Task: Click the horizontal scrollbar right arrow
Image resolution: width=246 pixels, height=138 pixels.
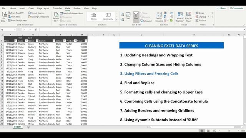Action: [x=242, y=127]
